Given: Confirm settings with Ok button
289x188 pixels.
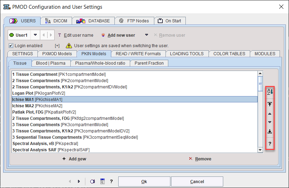Looking at the screenshot, I should [x=144, y=182].
